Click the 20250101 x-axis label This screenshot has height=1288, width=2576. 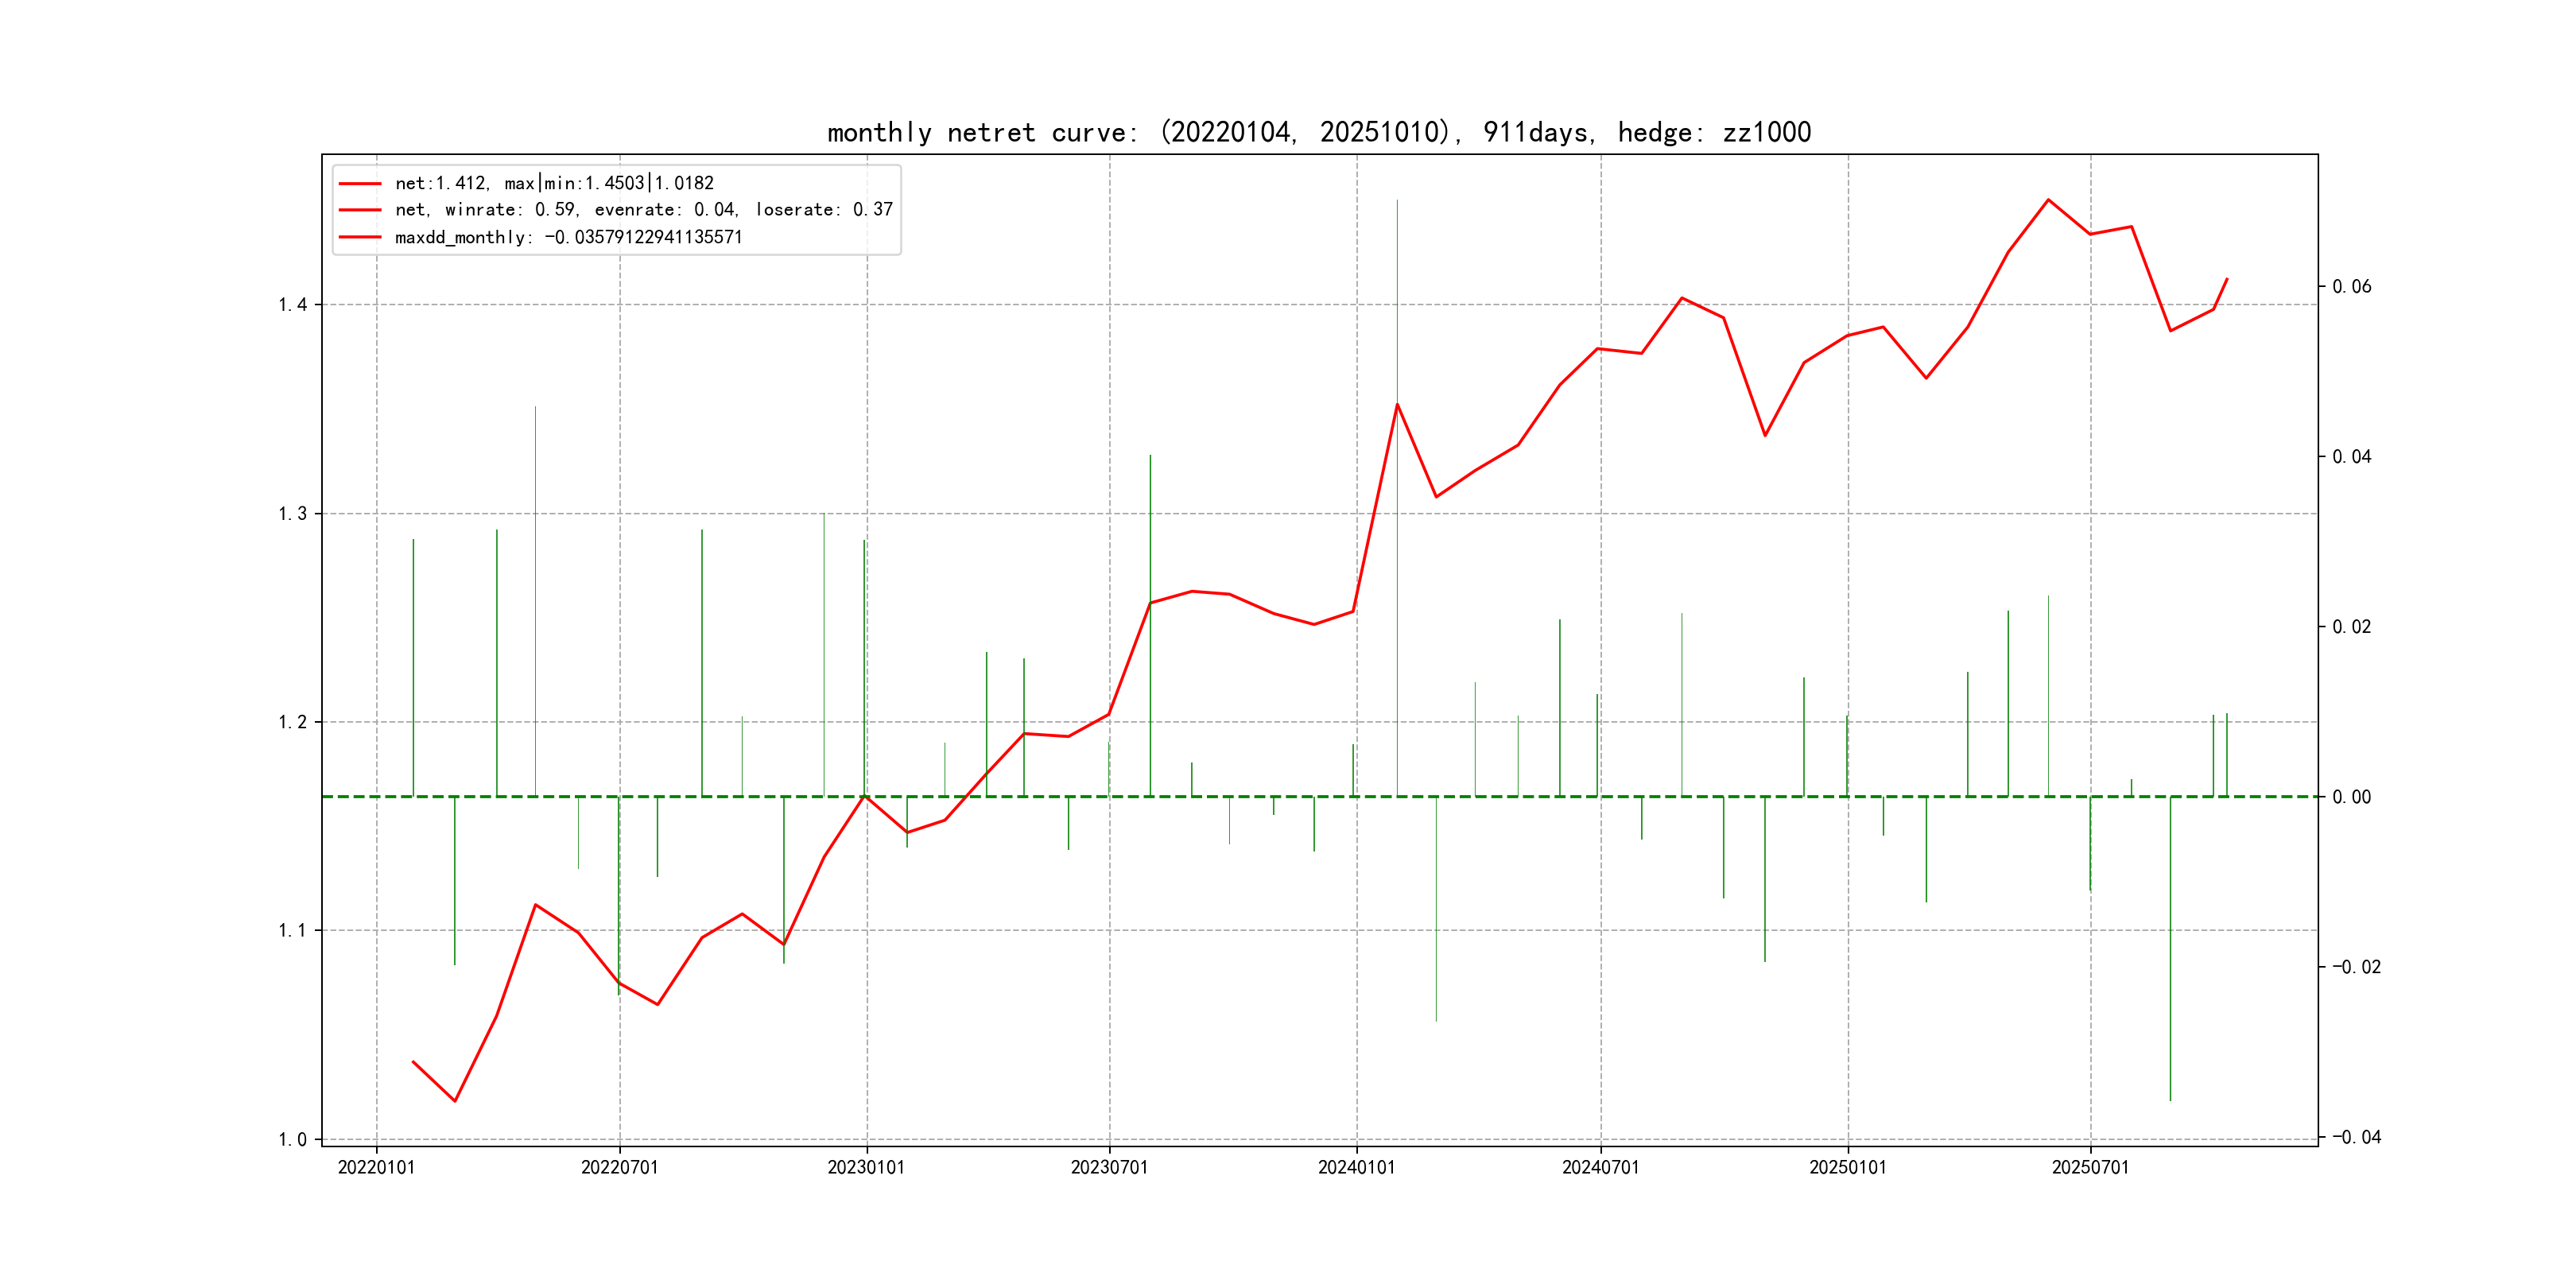pos(1847,1167)
